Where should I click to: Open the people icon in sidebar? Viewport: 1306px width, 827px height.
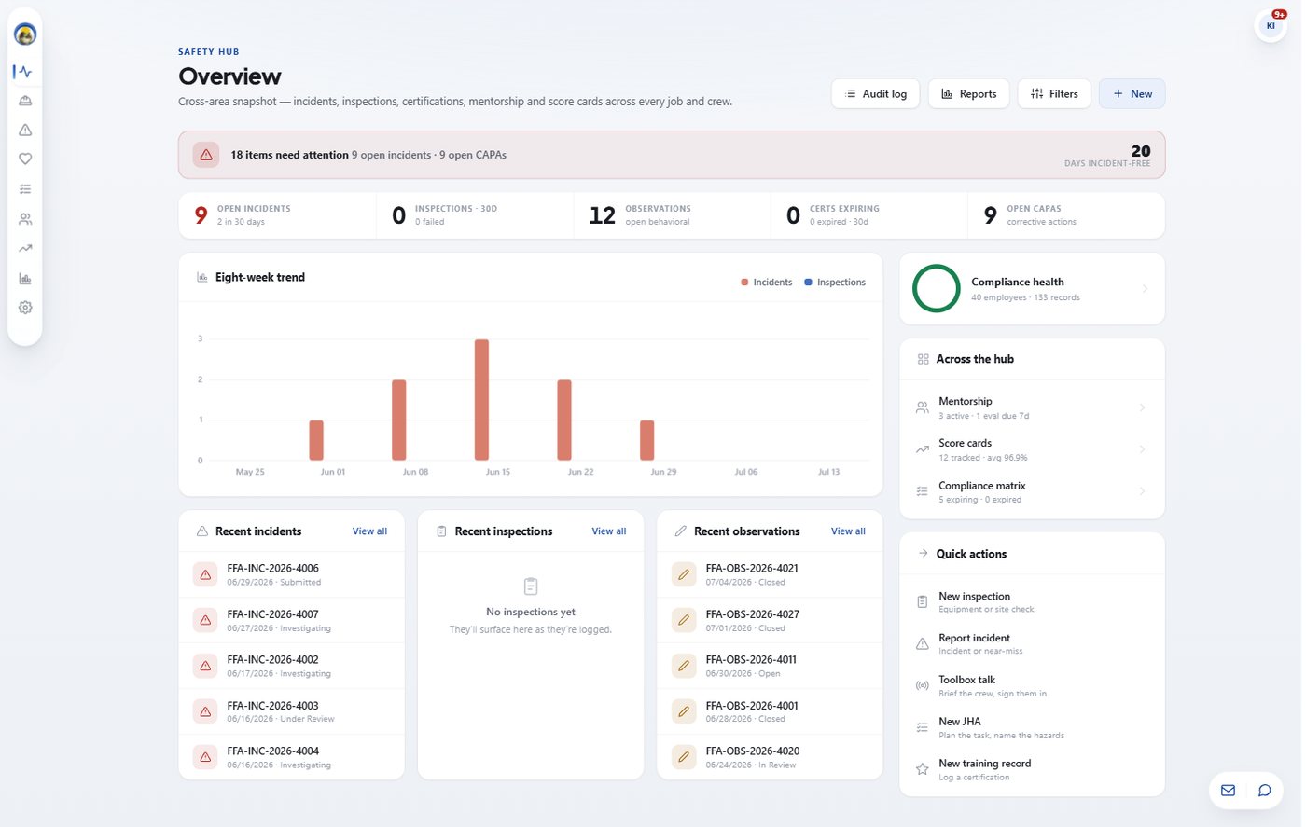click(x=25, y=219)
